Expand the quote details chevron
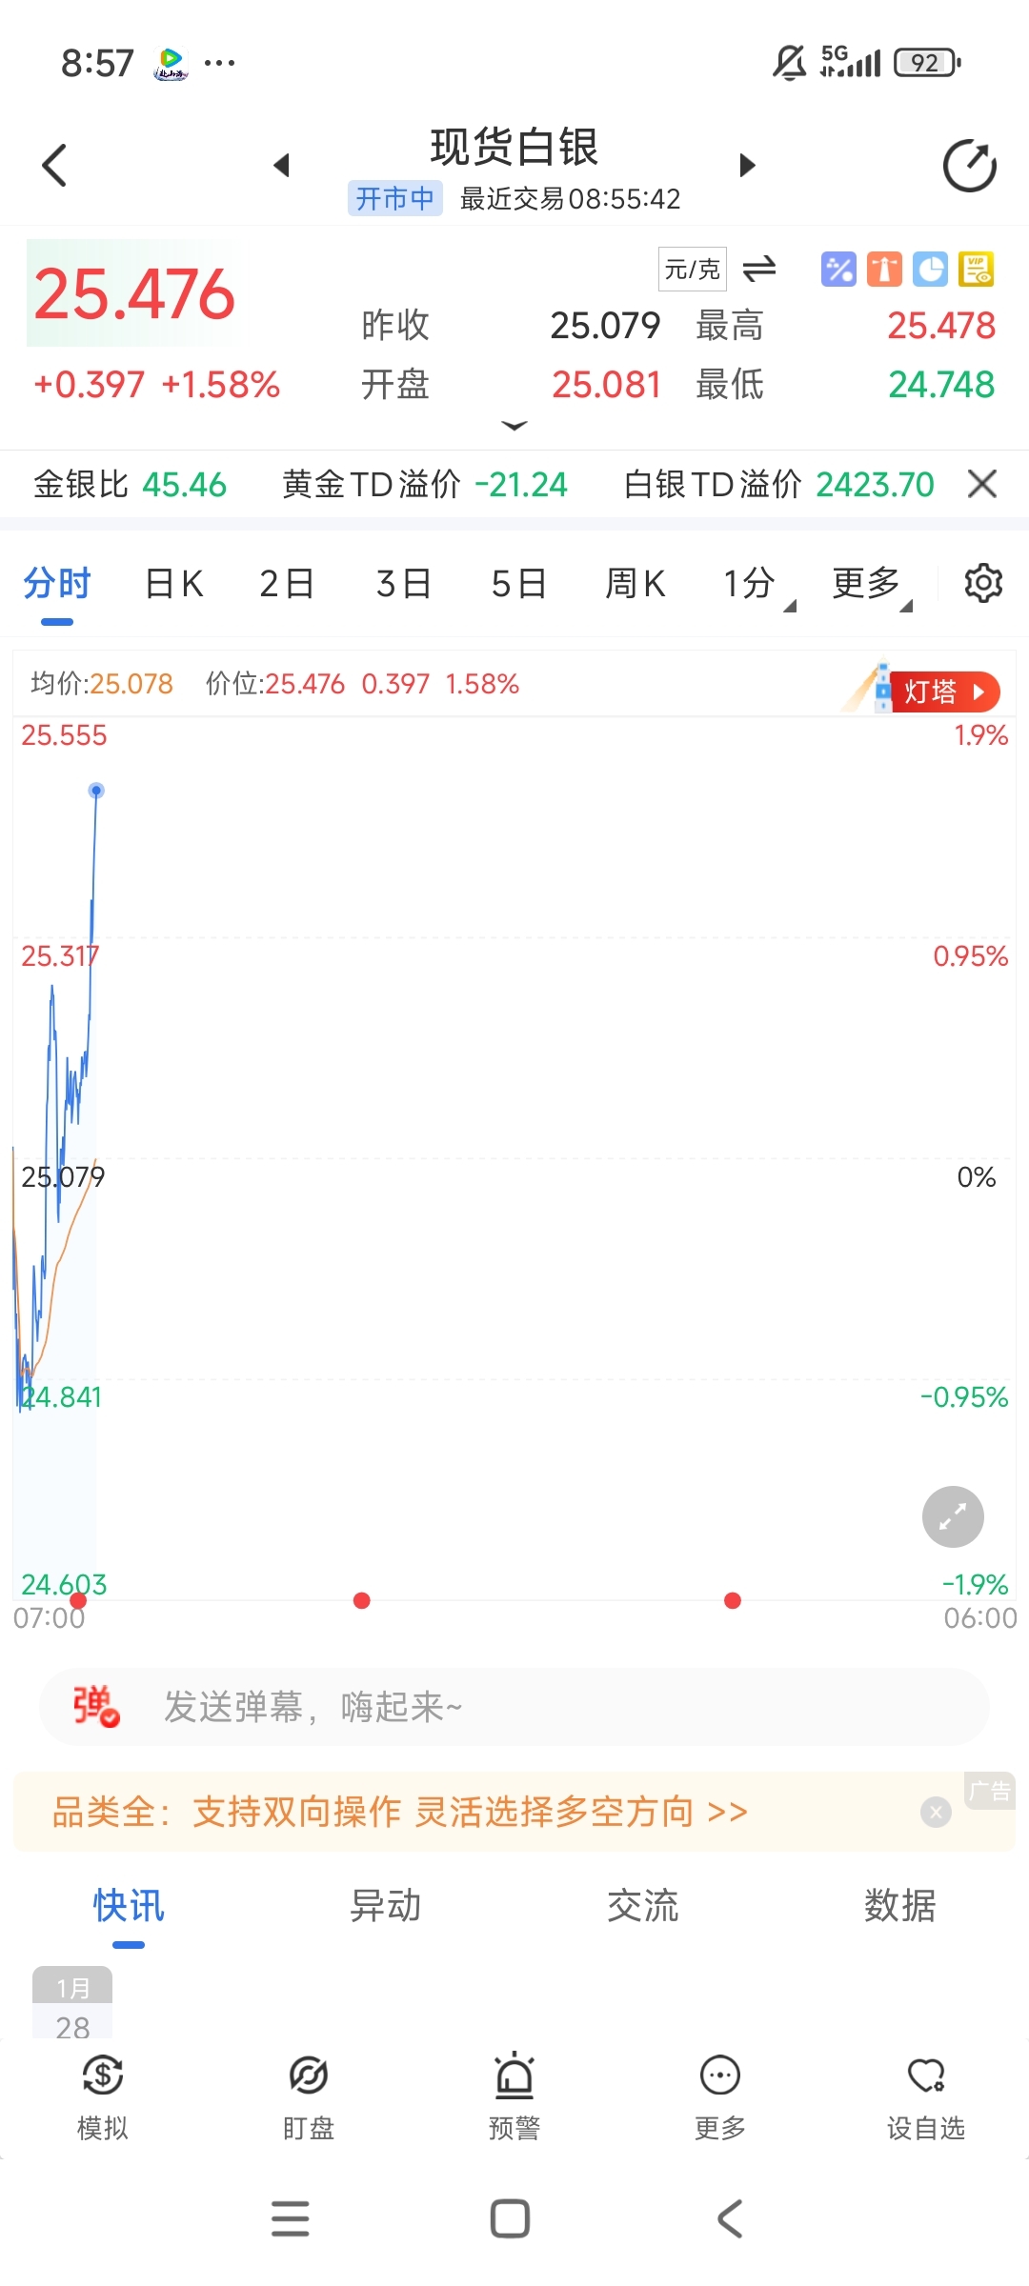1029x2286 pixels. 514,426
